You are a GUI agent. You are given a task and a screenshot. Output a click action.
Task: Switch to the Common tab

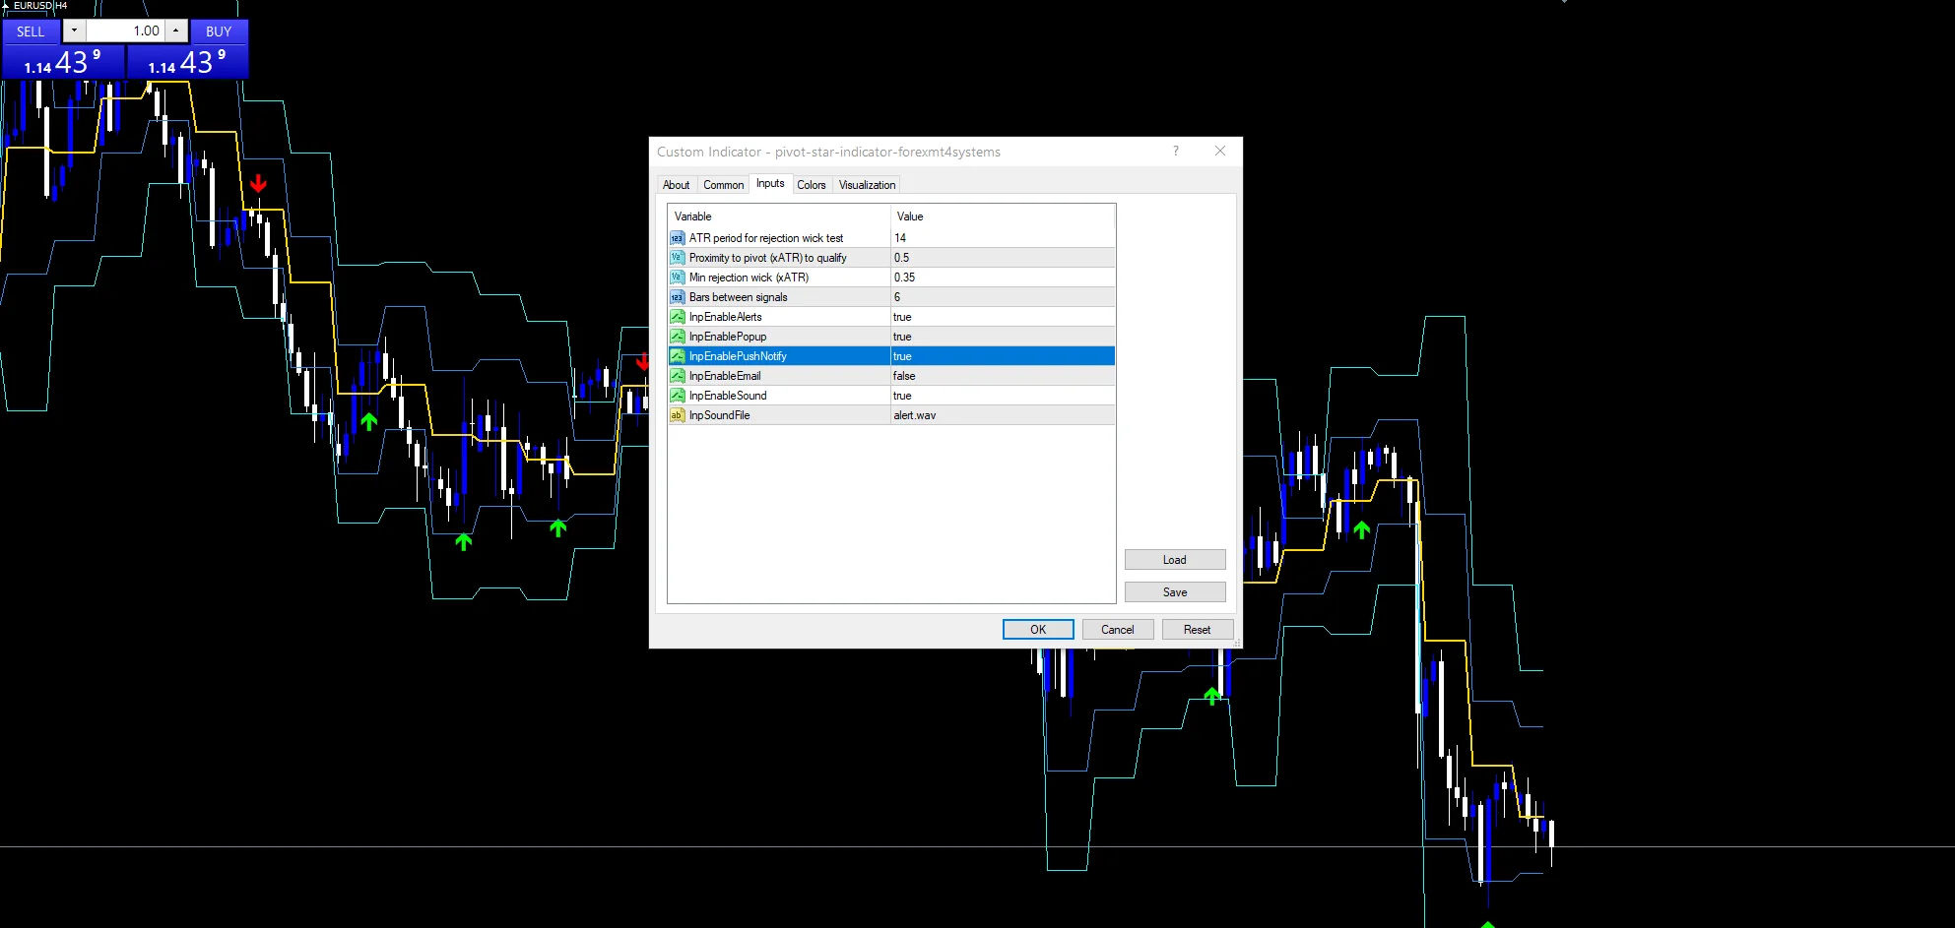click(723, 185)
